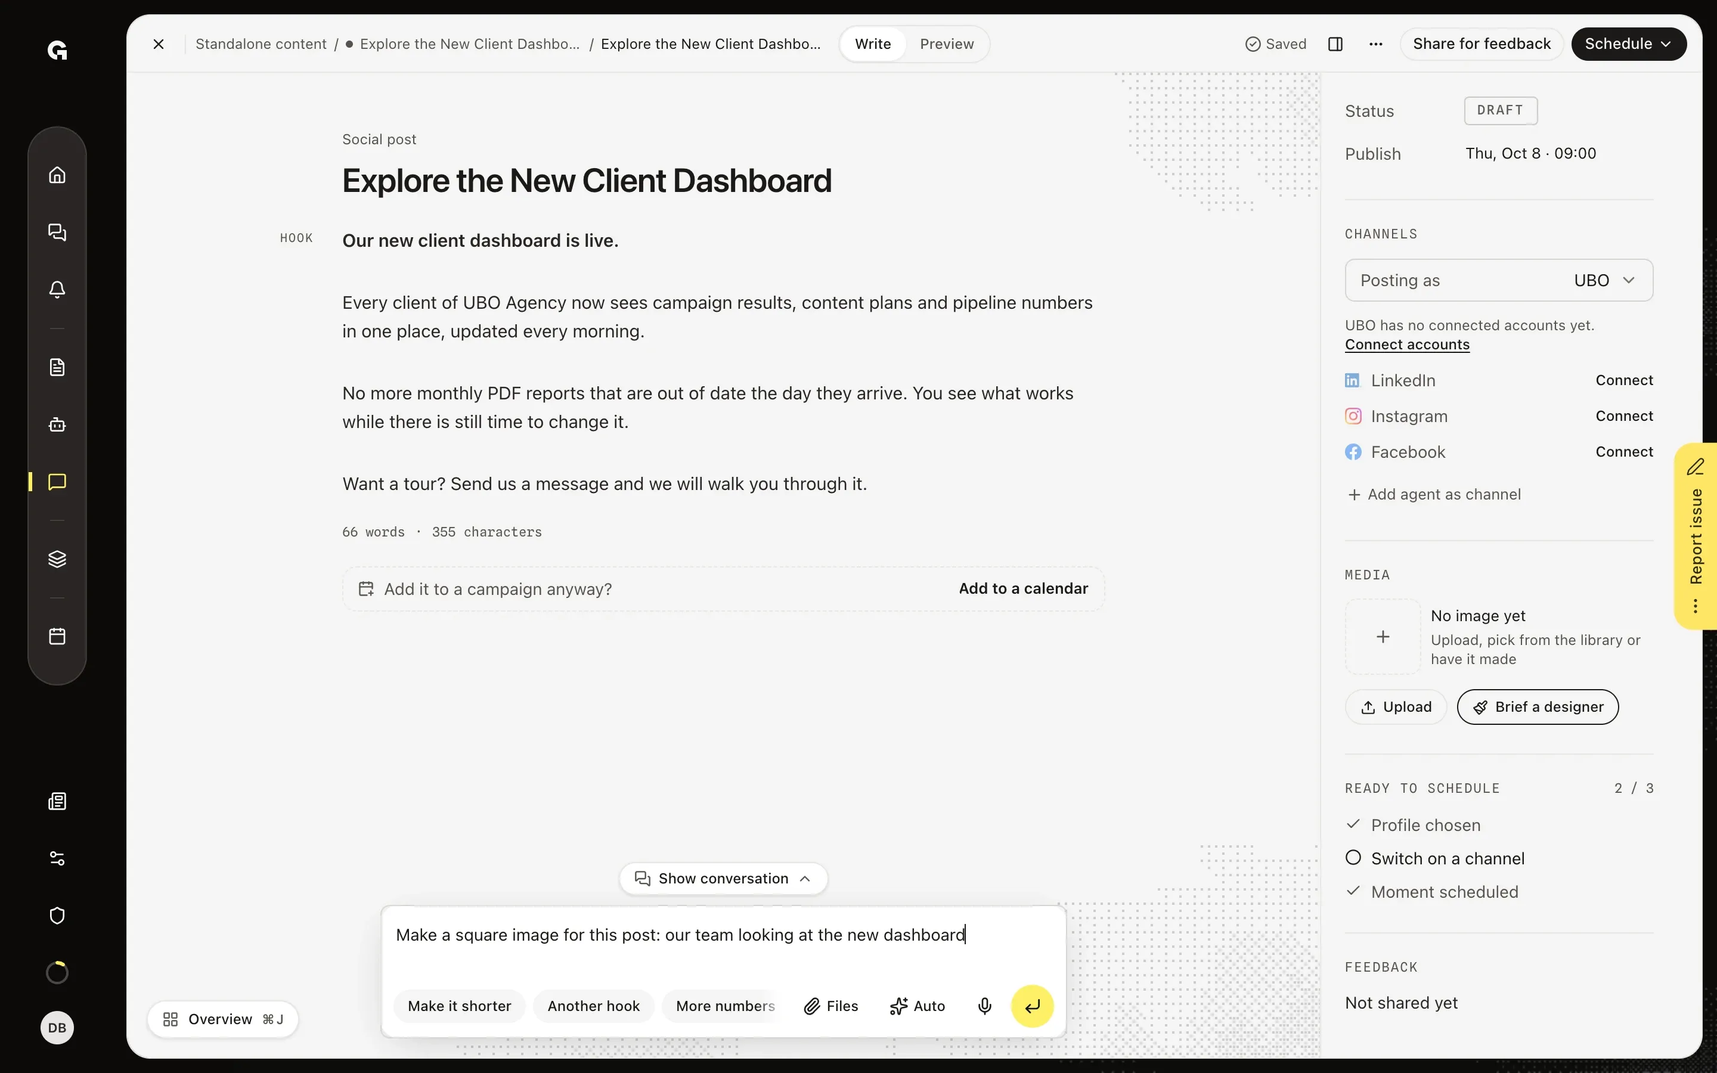Open the Auto mode selector
This screenshot has height=1073, width=1717.
point(918,1006)
